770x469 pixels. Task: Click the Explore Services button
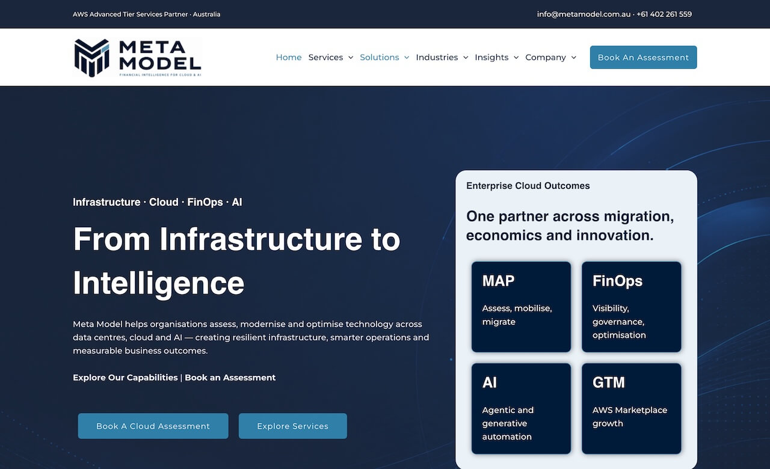coord(292,426)
